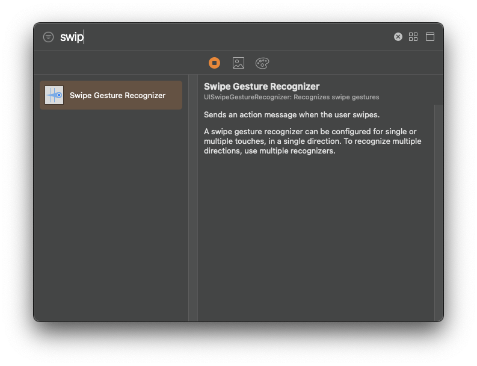Select the Objects library tab
The width and height of the screenshot is (477, 366).
(215, 63)
